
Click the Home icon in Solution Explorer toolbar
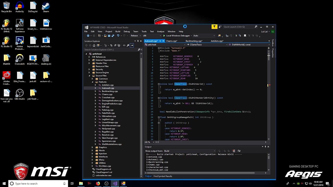[94, 45]
